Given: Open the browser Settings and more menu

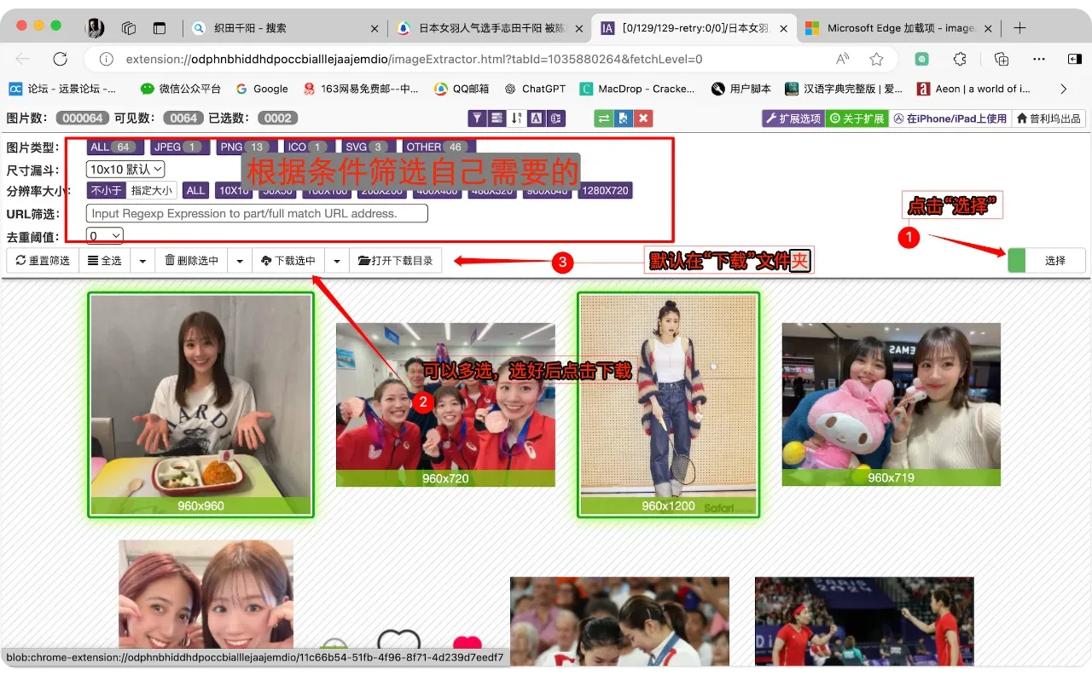Looking at the screenshot, I should coord(1039,59).
